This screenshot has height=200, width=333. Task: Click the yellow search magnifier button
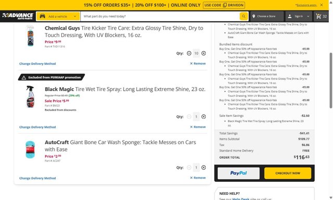(x=243, y=16)
